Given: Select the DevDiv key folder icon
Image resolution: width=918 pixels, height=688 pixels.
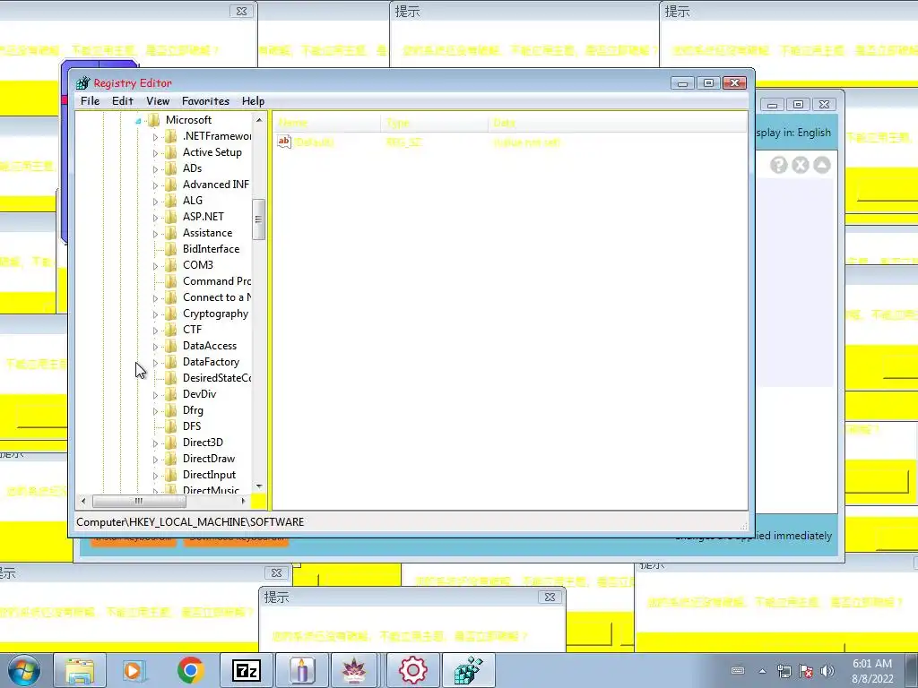Looking at the screenshot, I should tap(171, 394).
